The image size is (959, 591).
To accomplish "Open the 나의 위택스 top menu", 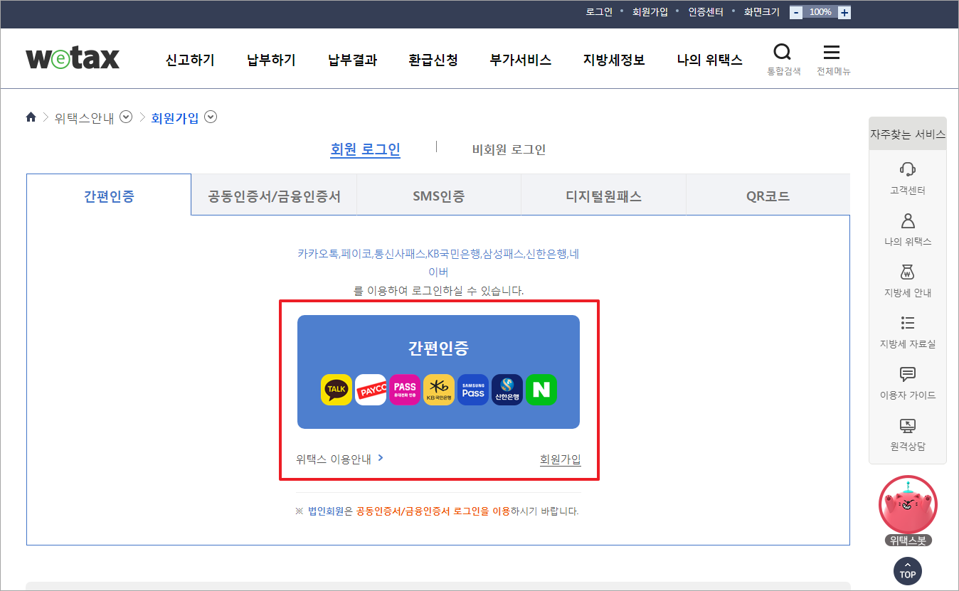I will (x=709, y=60).
